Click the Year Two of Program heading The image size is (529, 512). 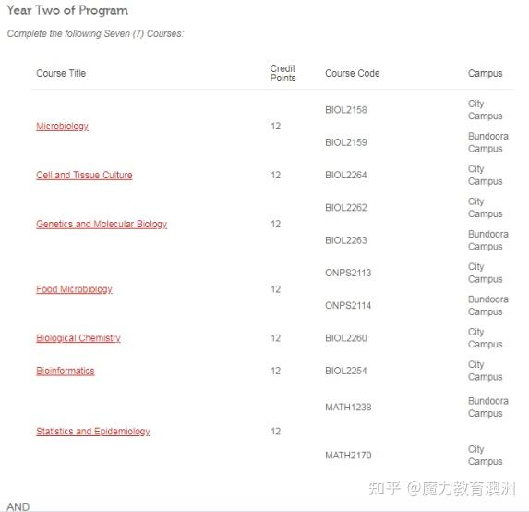[x=67, y=10]
